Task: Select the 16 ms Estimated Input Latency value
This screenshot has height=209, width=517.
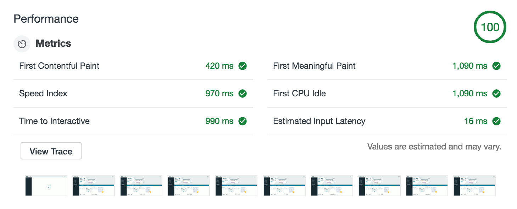Action: 475,121
